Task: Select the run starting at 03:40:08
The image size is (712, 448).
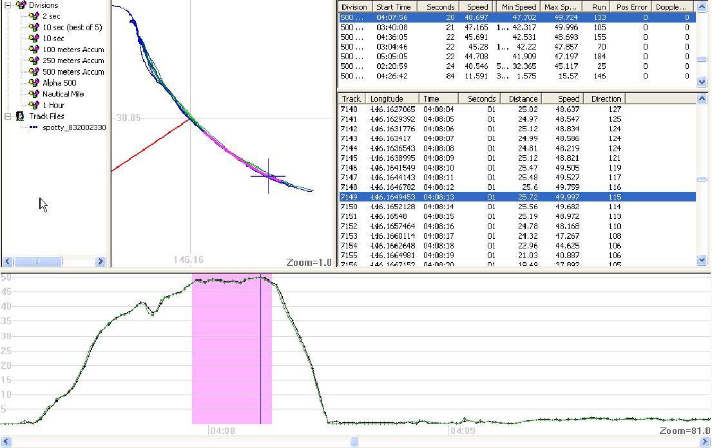Action: click(393, 28)
